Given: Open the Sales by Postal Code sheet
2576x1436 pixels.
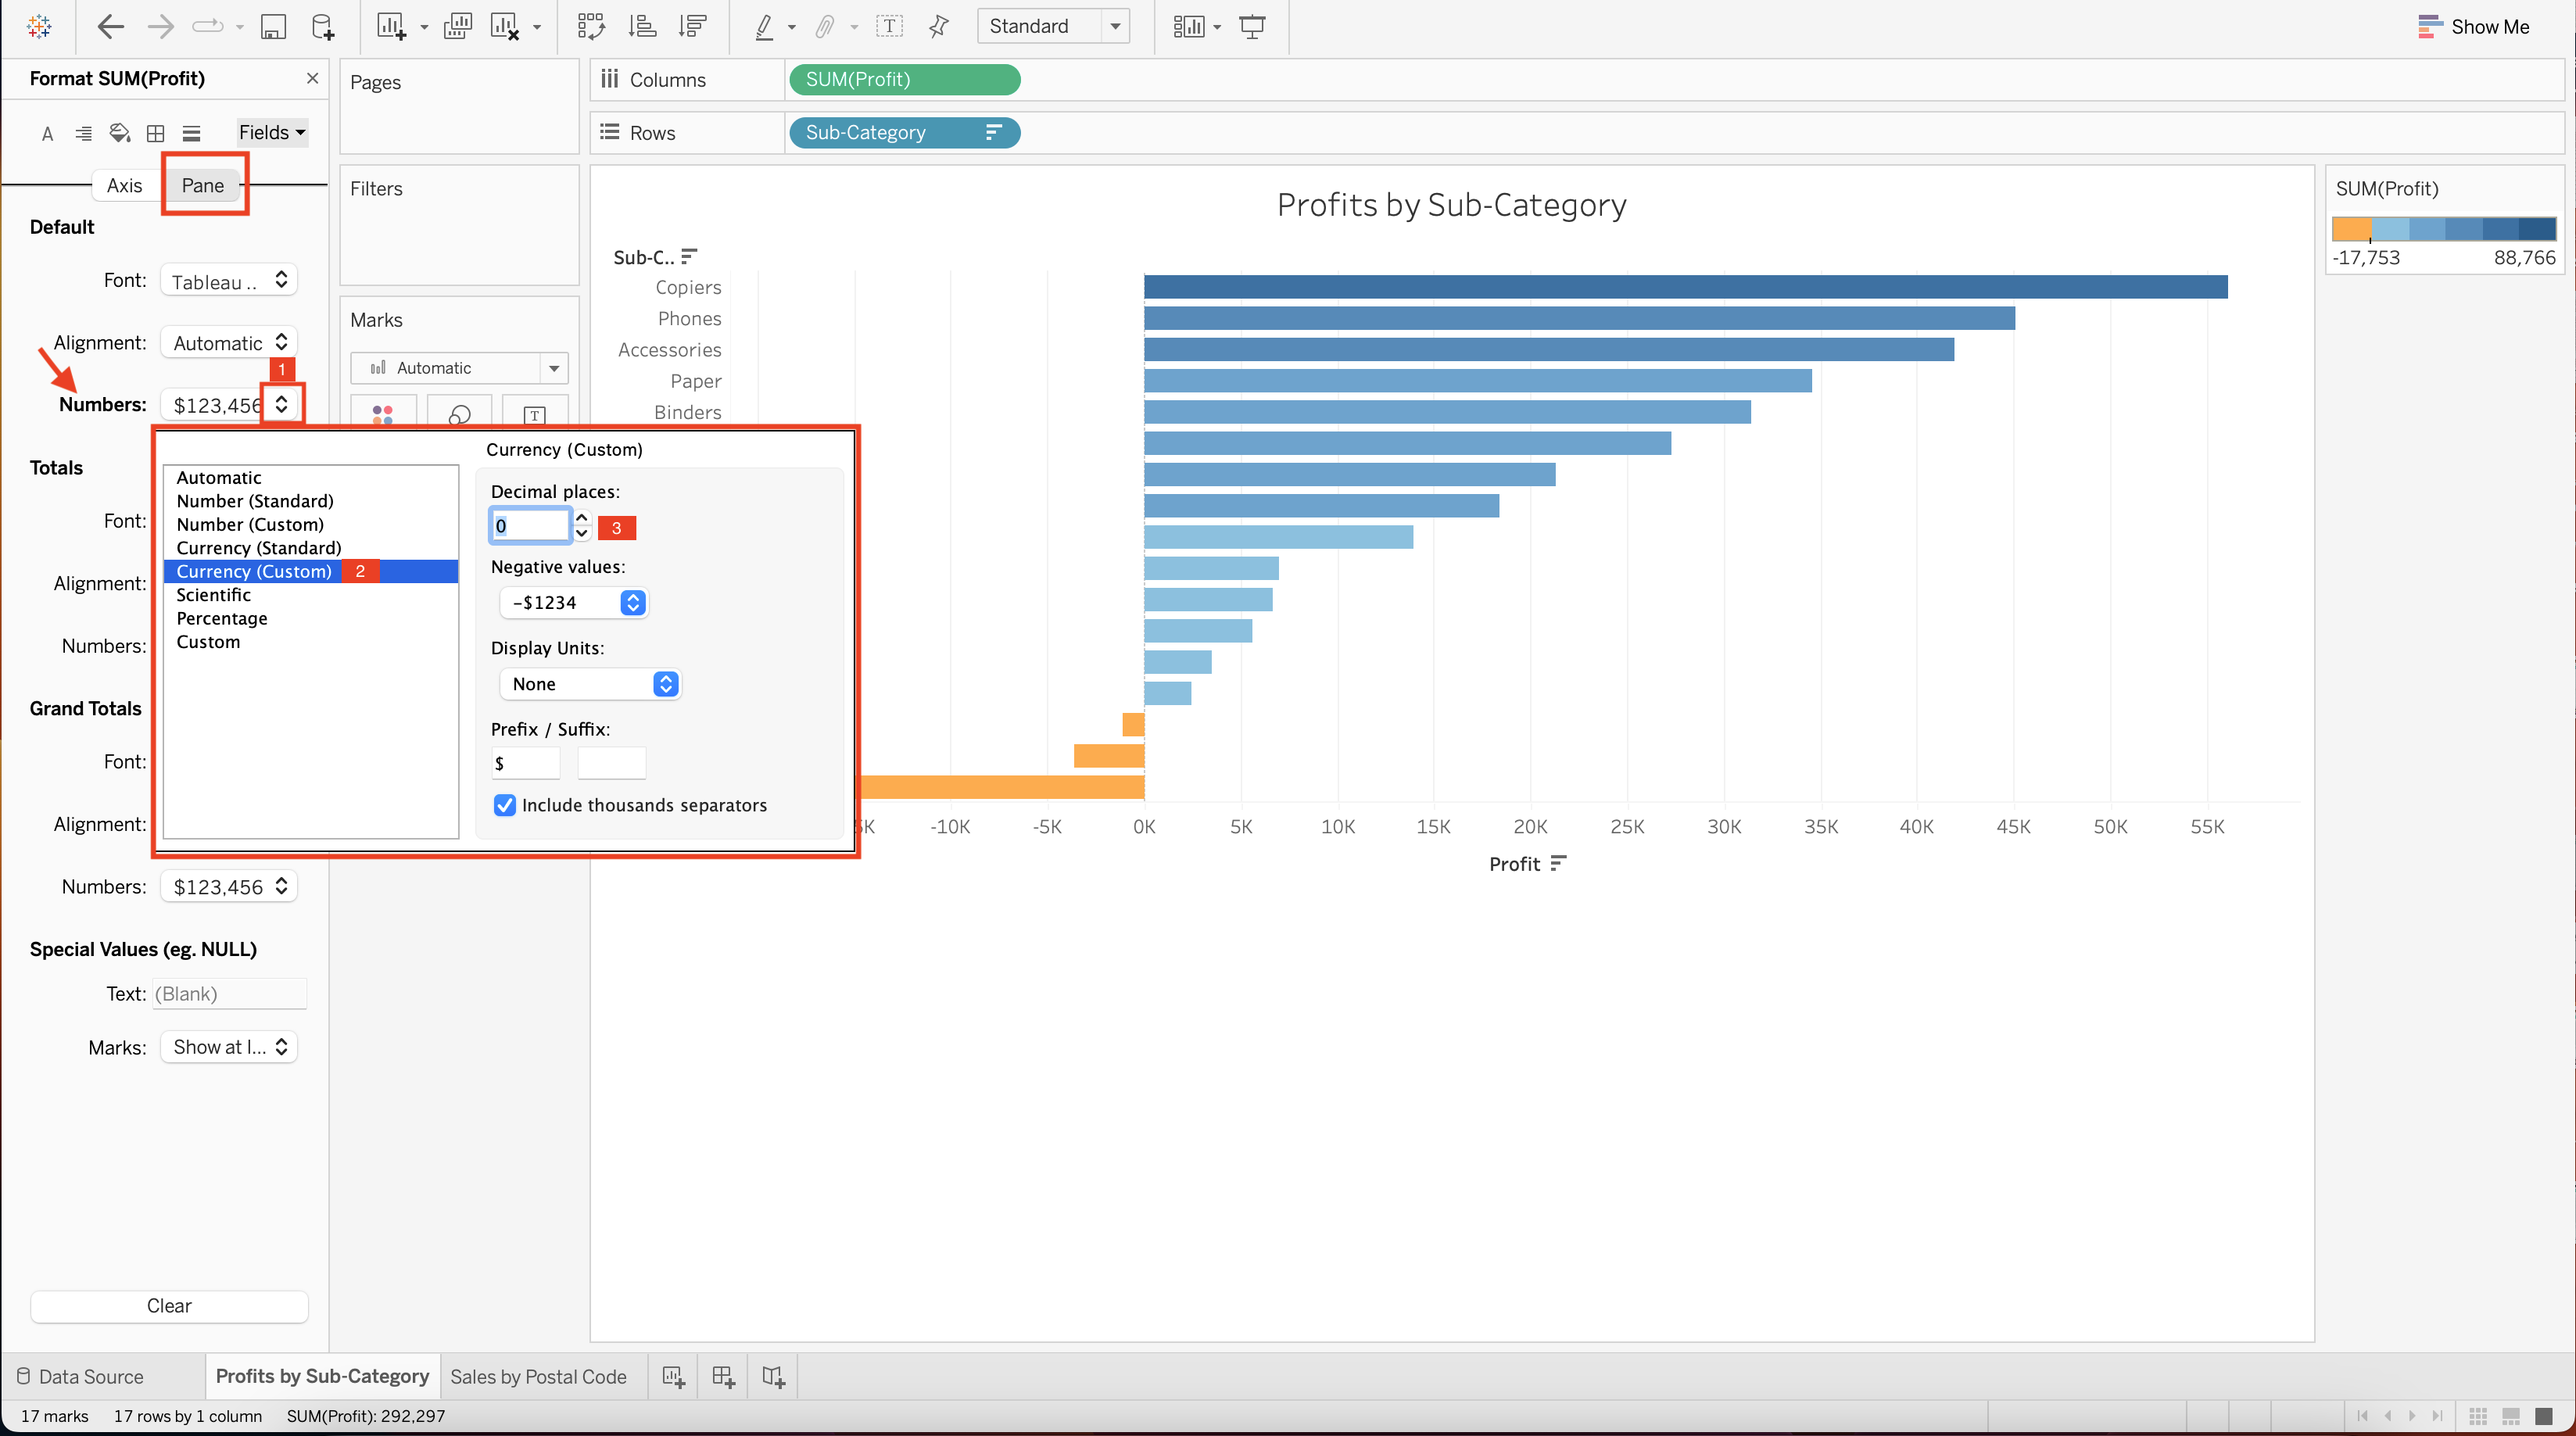Looking at the screenshot, I should click(x=539, y=1376).
